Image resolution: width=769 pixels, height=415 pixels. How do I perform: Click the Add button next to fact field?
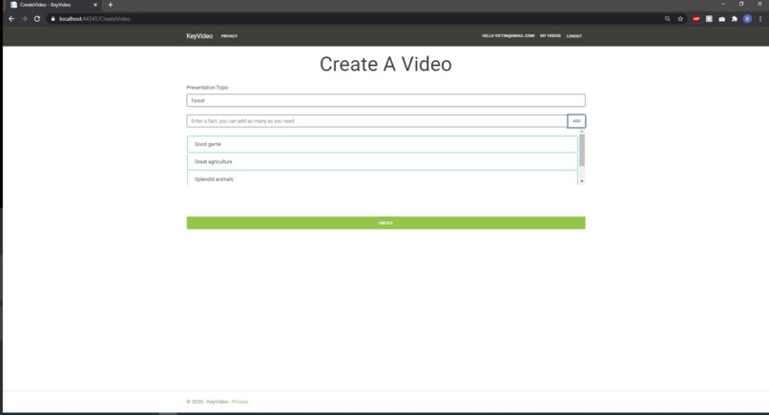(x=576, y=121)
